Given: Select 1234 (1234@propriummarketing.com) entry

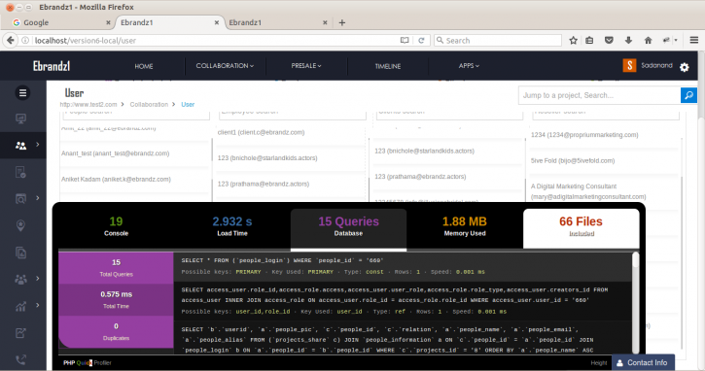Looking at the screenshot, I should [584, 135].
